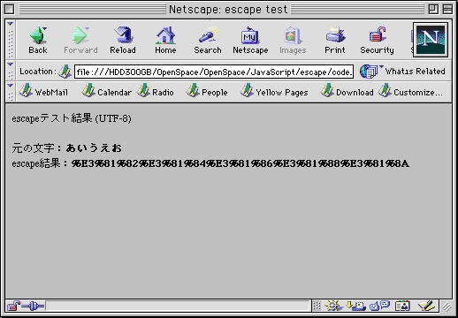Open the Mailbox component bar icon

click(x=355, y=307)
